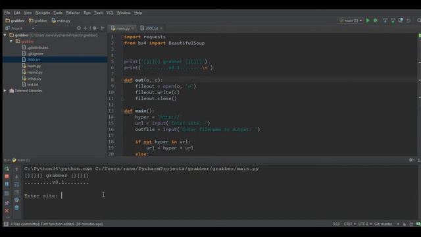
Task: Open the main (1) run configuration dropdown
Action: click(x=351, y=20)
